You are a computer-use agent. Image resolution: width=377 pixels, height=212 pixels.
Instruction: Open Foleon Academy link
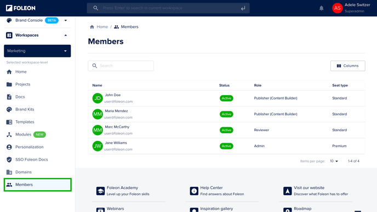[122, 188]
